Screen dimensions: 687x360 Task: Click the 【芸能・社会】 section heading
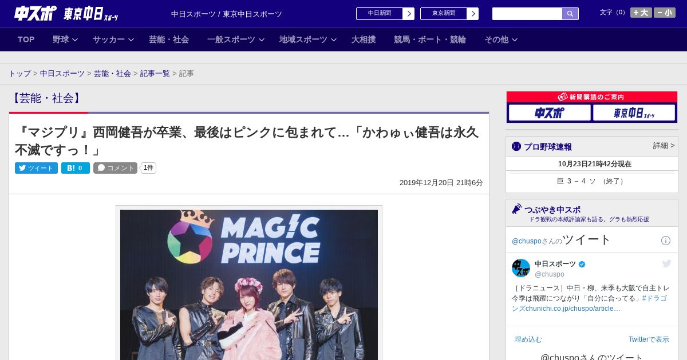point(47,98)
